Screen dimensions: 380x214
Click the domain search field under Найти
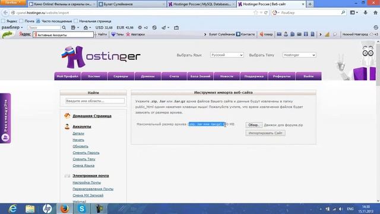[x=95, y=100]
